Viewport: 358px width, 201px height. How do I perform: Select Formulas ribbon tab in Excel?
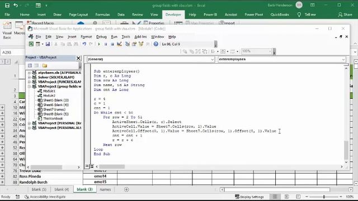point(102,15)
